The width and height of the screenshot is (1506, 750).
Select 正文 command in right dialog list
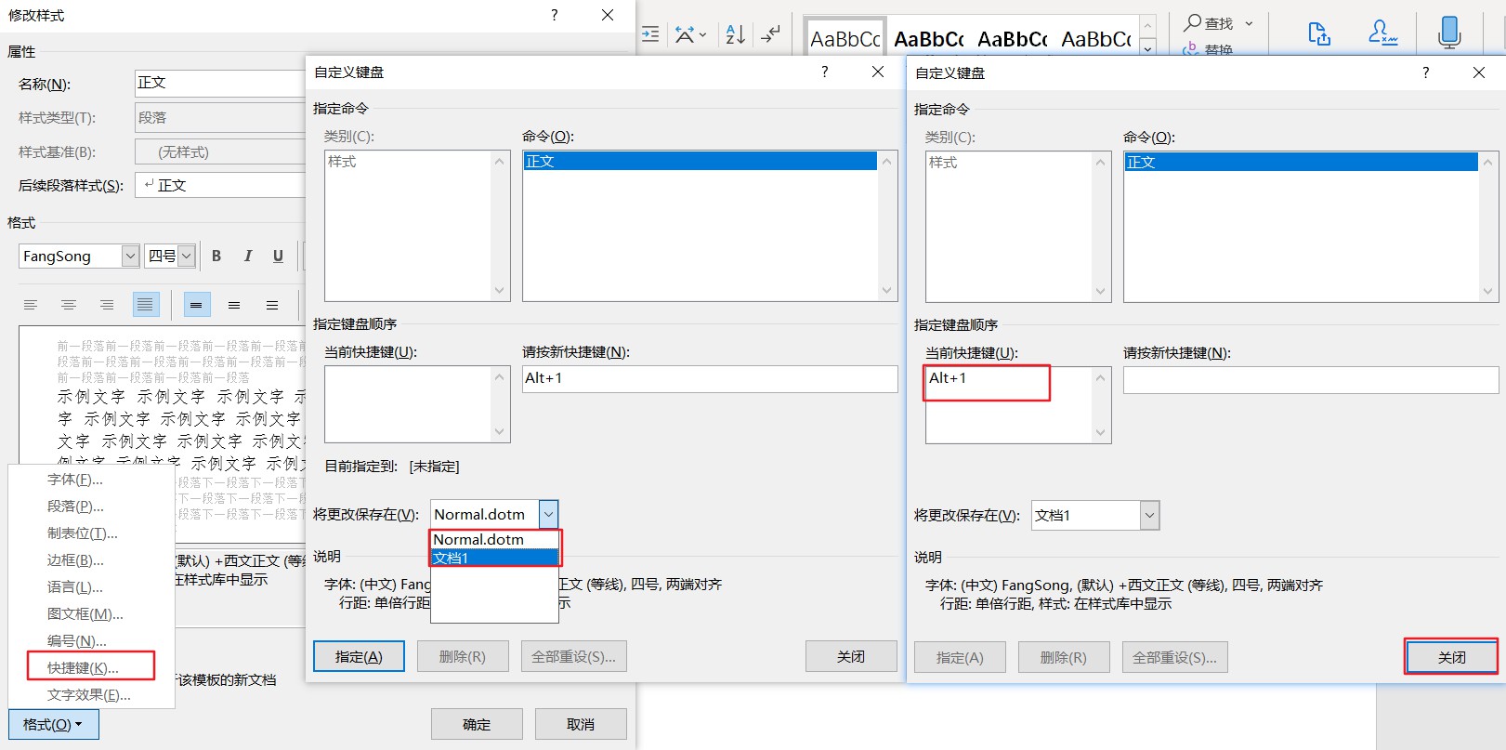(1302, 162)
